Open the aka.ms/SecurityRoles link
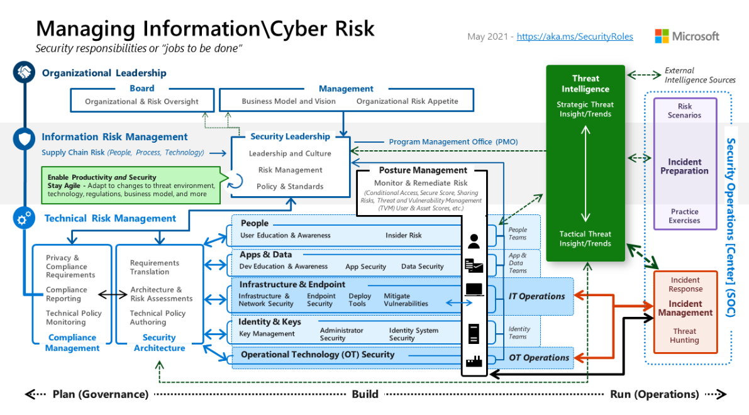The image size is (749, 415). pos(575,37)
